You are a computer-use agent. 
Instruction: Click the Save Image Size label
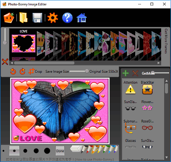[57, 71]
